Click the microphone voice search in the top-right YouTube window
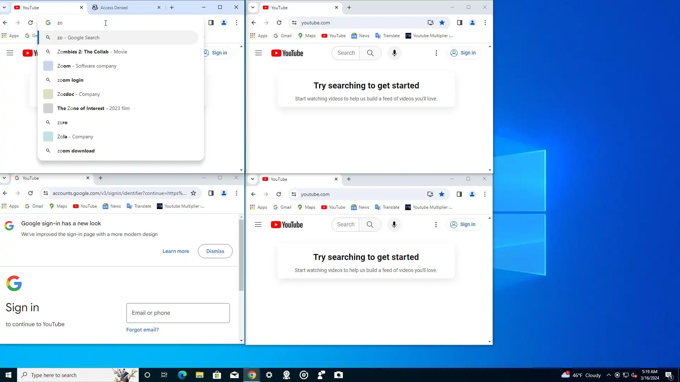This screenshot has height=382, width=680. click(394, 53)
